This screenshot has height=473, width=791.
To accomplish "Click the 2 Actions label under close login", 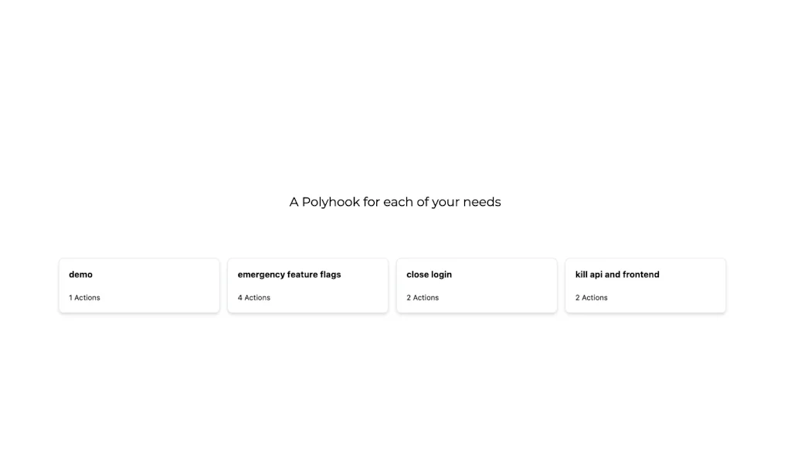I will click(x=423, y=297).
